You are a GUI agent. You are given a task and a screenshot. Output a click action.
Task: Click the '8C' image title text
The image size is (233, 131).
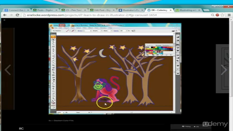[21, 128]
